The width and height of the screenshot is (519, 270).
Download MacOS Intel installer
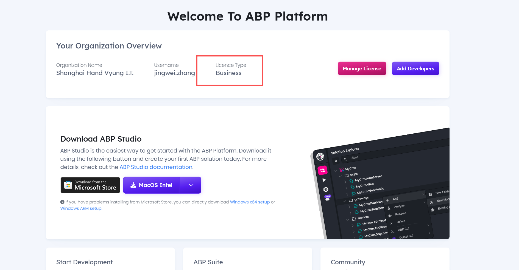152,185
